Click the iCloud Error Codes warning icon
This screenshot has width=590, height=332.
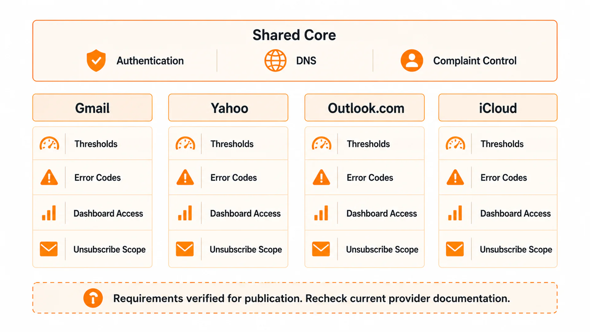[x=455, y=177]
